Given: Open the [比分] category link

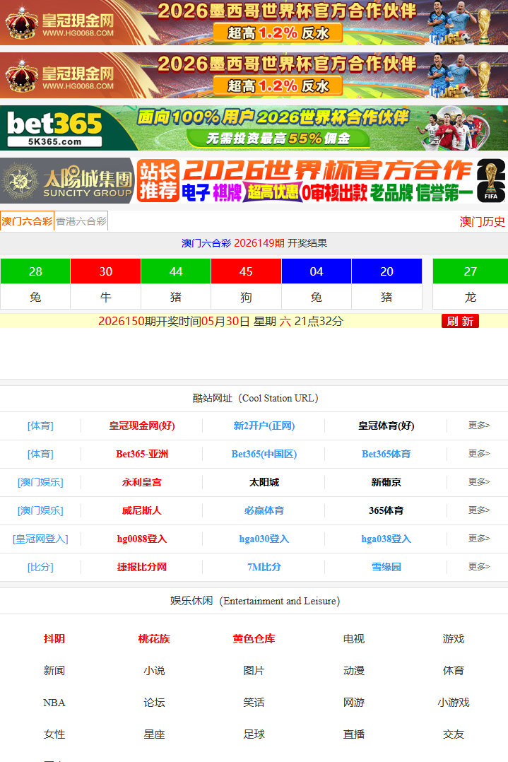Looking at the screenshot, I should point(40,567).
